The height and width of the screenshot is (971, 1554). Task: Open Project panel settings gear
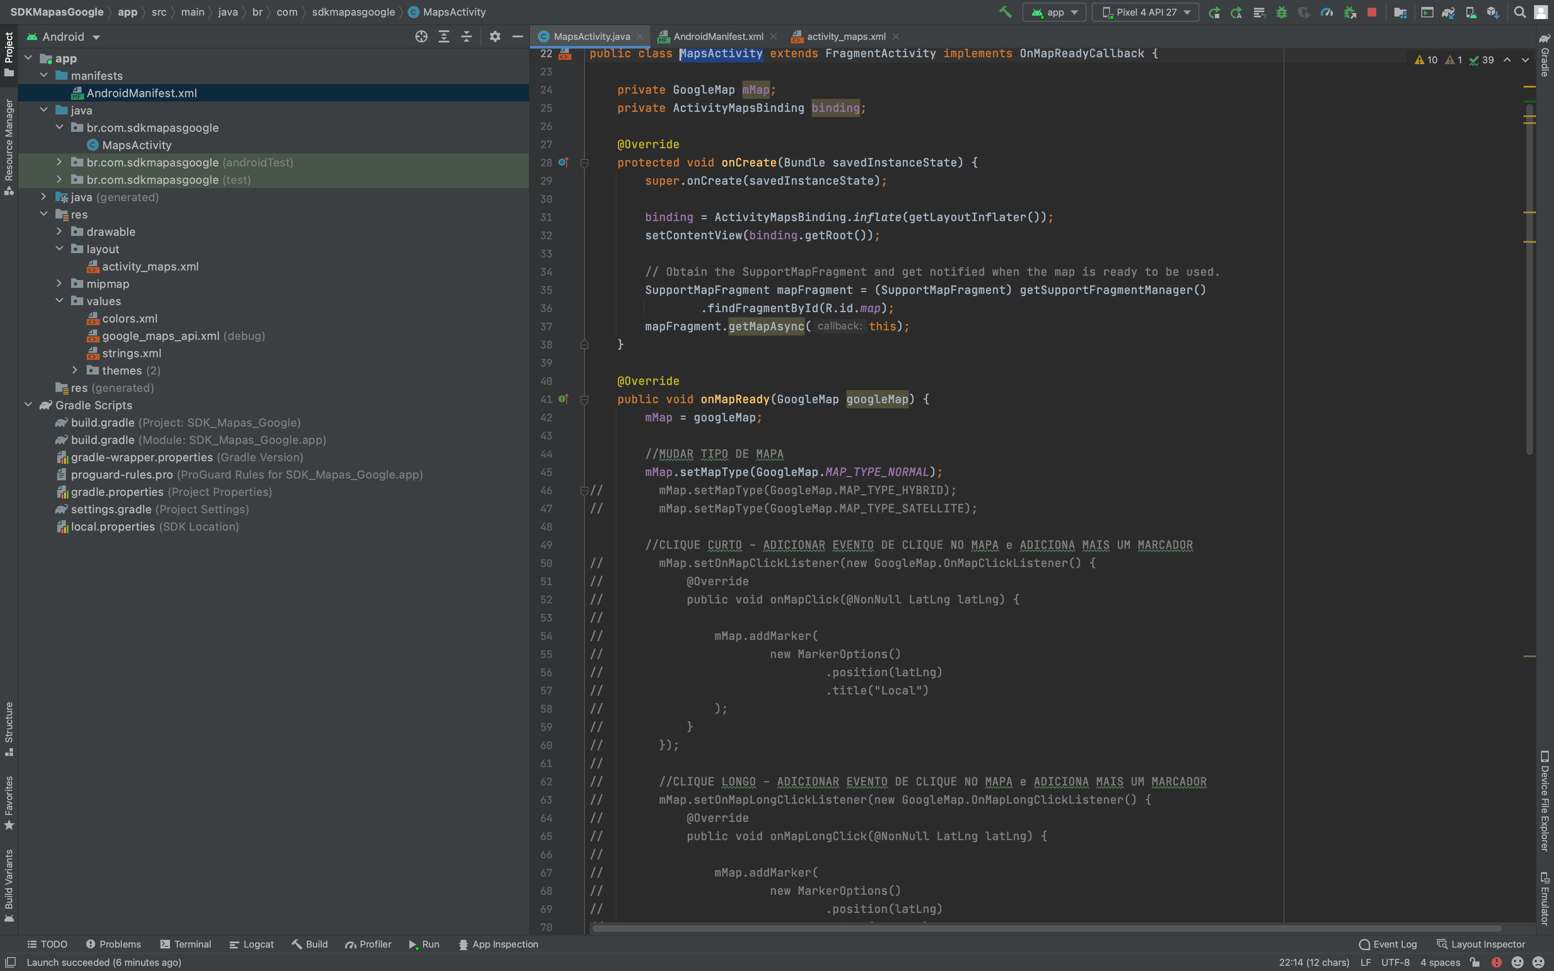[494, 36]
